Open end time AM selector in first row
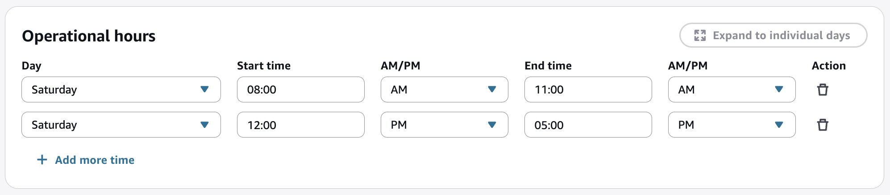The image size is (890, 195). [x=731, y=89]
